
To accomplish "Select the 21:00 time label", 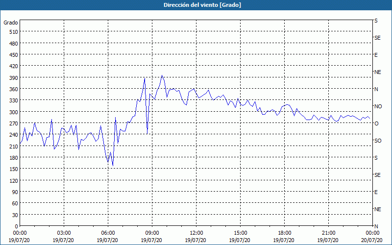I will (328, 233).
